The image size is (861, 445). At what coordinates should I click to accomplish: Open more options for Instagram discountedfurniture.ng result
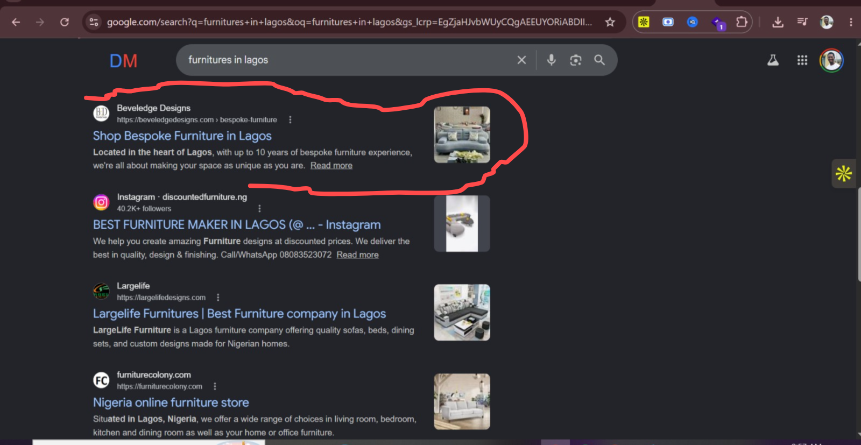tap(259, 209)
